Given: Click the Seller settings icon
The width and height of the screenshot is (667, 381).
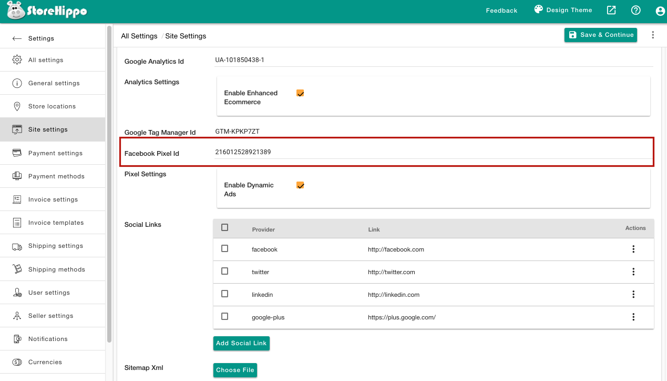Looking at the screenshot, I should (17, 316).
